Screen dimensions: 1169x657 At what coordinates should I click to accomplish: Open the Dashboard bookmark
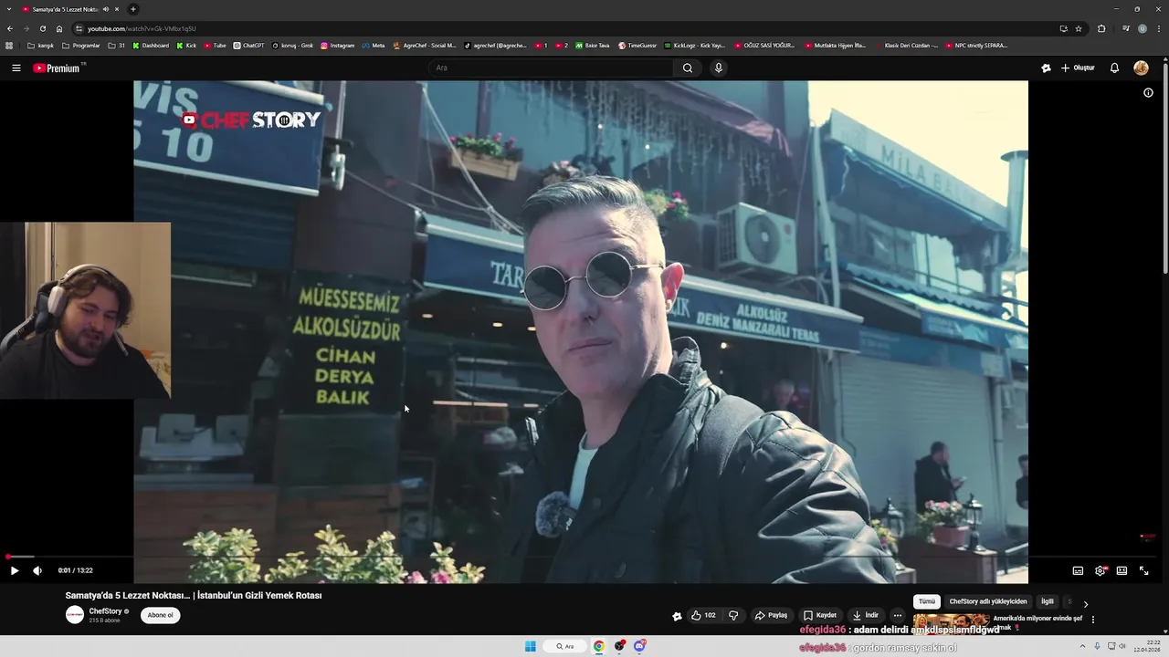151,45
